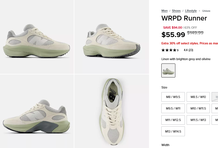Open the Lifestyle category breadcrumb
Image resolution: width=218 pixels, height=148 pixels.
[191, 11]
